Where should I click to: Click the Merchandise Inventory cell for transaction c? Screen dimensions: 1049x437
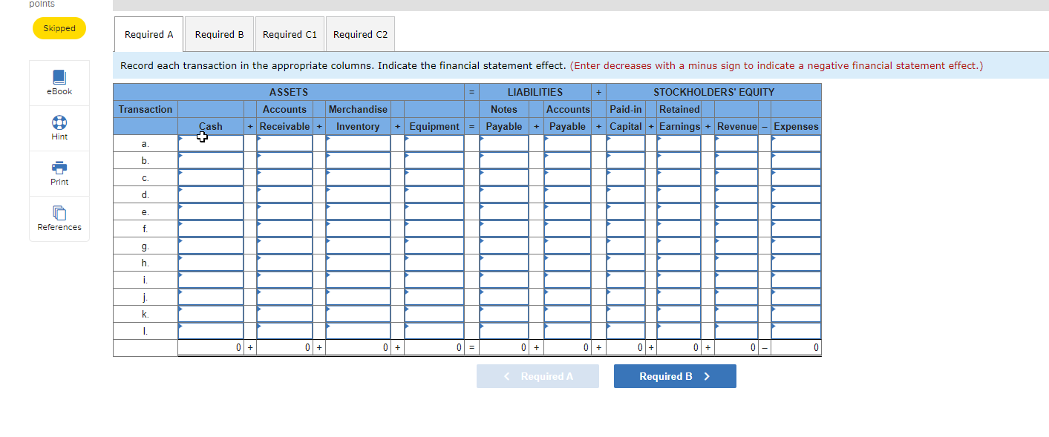[358, 177]
